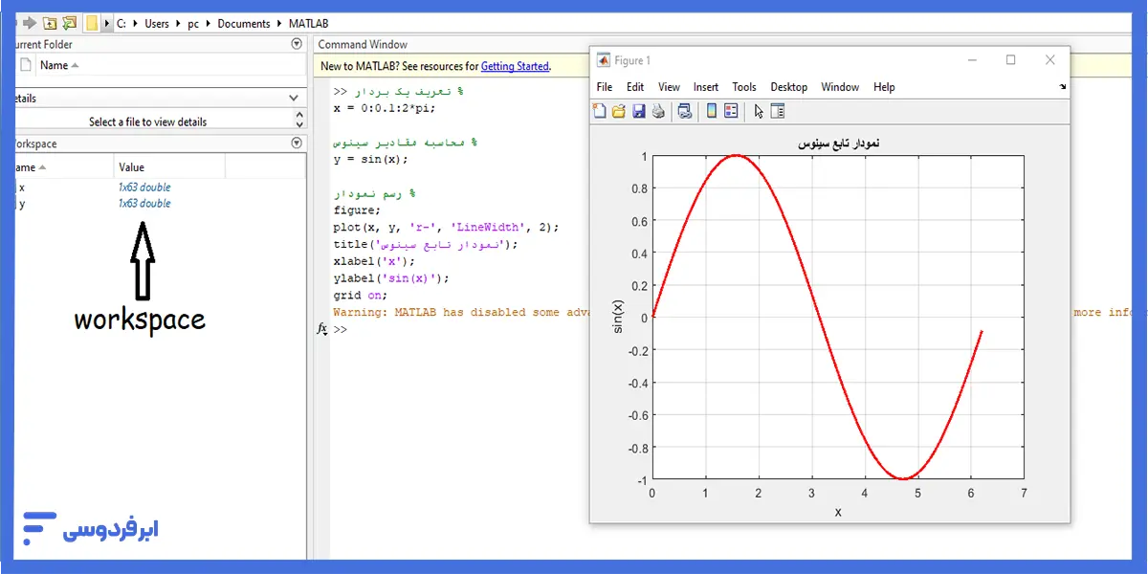The image size is (1148, 574).
Task: Collapse the Details panel chevron
Action: pos(296,98)
